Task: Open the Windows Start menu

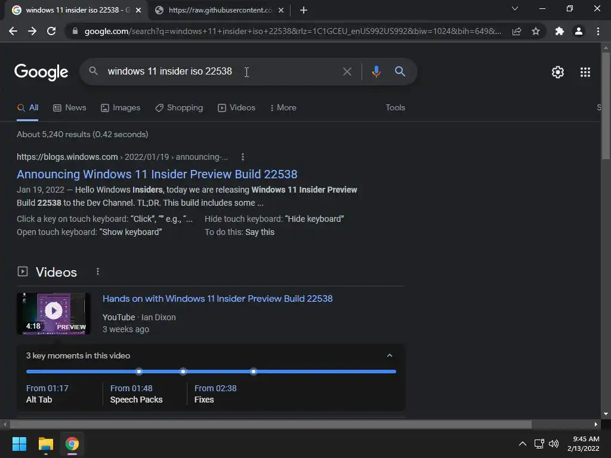Action: pyautogui.click(x=19, y=444)
